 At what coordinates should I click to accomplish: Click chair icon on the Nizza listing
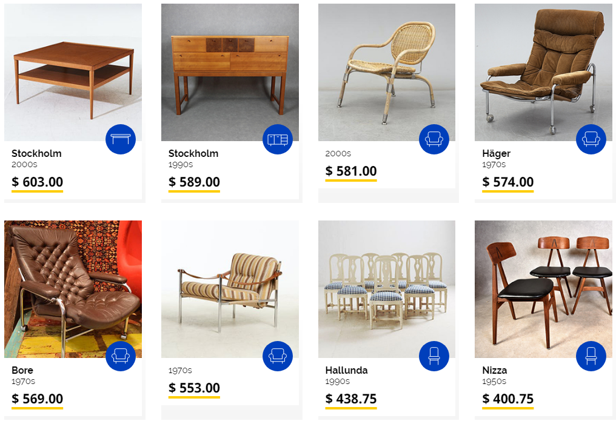(591, 356)
